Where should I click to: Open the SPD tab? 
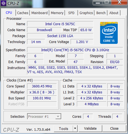tap(71, 13)
